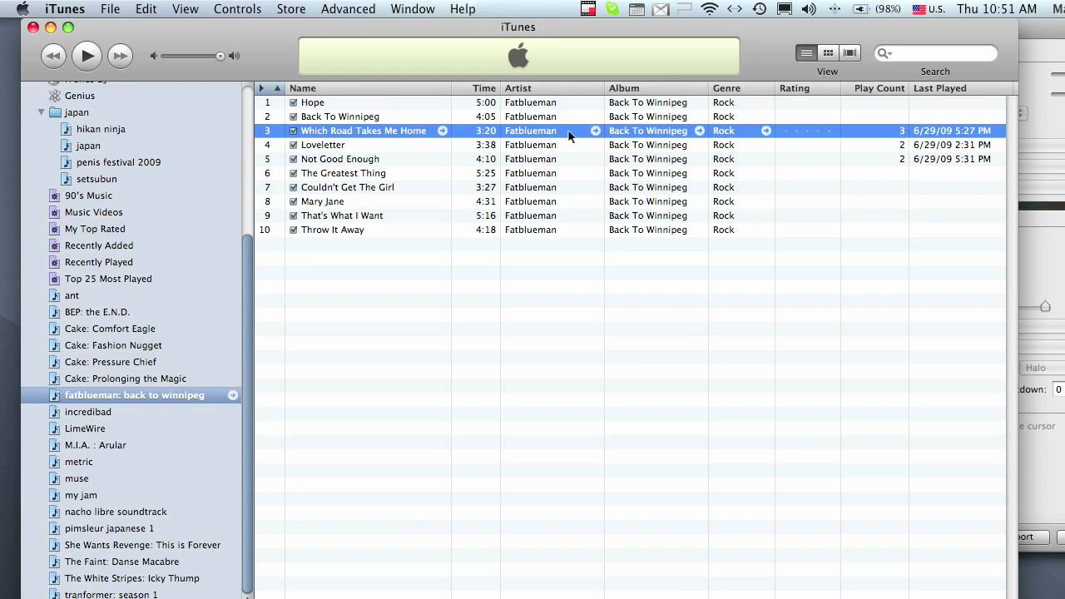
Task: Open the hikan ninja playlist
Action: pos(101,129)
